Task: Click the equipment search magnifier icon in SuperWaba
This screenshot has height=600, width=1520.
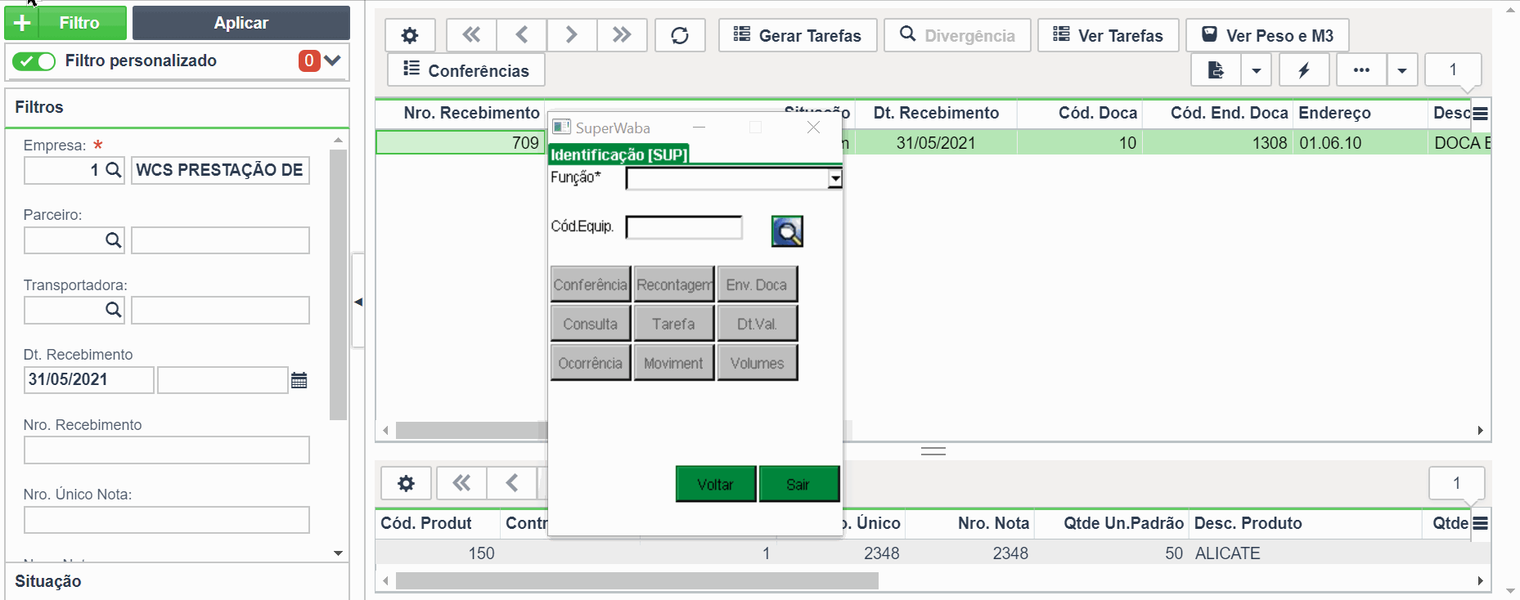Action: [x=787, y=231]
